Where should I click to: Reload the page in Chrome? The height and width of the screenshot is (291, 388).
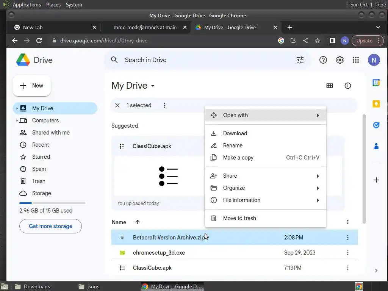click(39, 41)
